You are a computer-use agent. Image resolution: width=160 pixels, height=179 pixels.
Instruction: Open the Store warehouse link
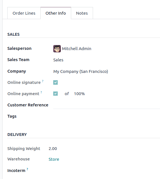click(x=54, y=159)
